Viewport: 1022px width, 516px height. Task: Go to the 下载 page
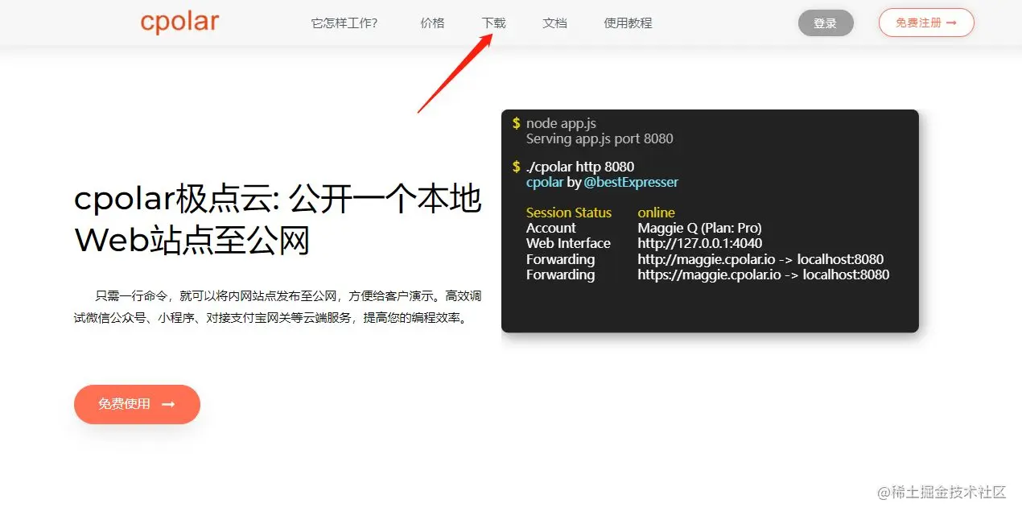tap(494, 23)
